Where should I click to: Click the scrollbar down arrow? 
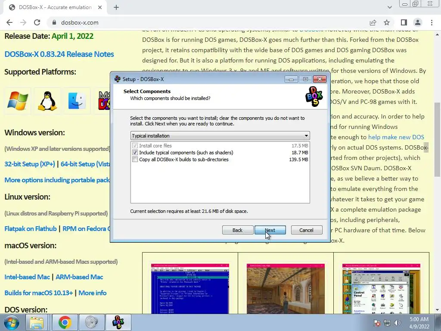click(438, 310)
